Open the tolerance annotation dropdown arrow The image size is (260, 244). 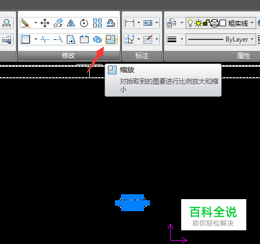click(x=157, y=23)
